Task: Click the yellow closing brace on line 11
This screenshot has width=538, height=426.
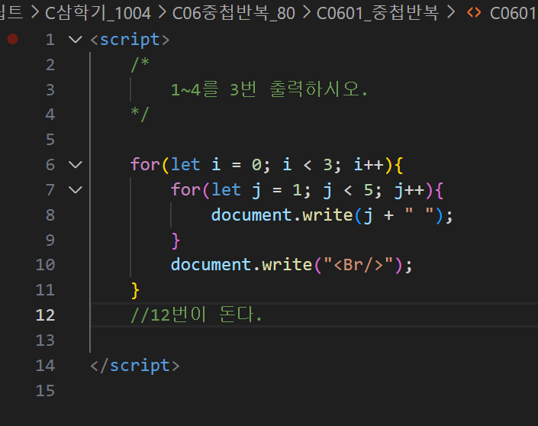Action: tap(135, 290)
